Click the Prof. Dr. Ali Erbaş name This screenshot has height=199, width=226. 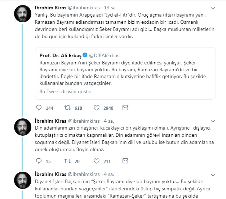coord(60,55)
